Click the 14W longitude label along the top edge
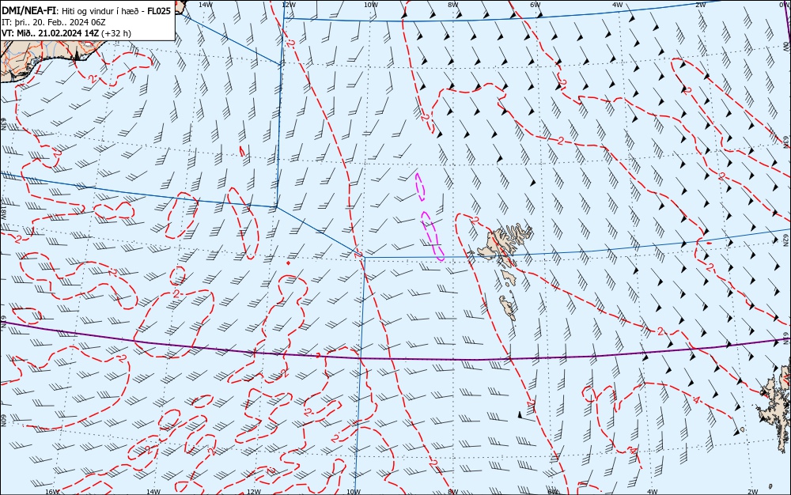 (x=205, y=5)
